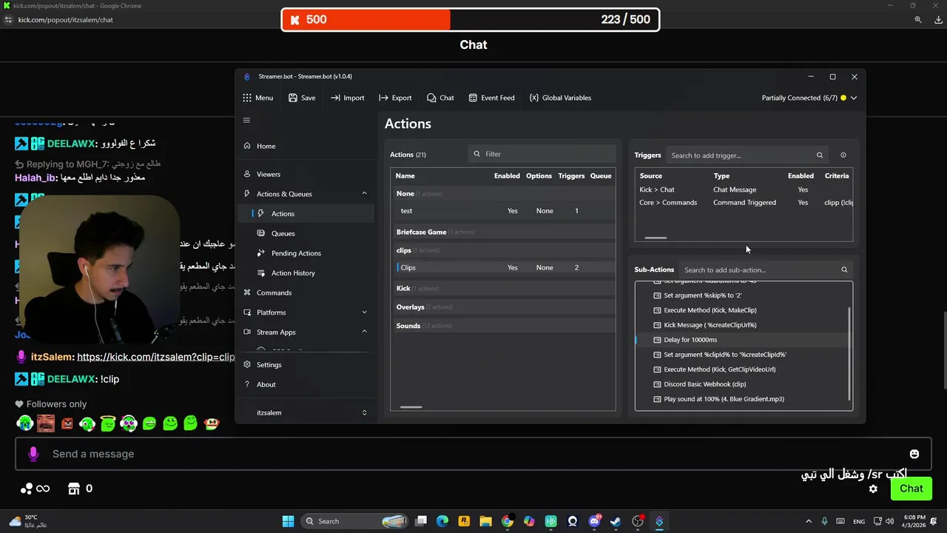This screenshot has width=947, height=533.
Task: Click the triggers horizontal scrollbar
Action: [656, 238]
